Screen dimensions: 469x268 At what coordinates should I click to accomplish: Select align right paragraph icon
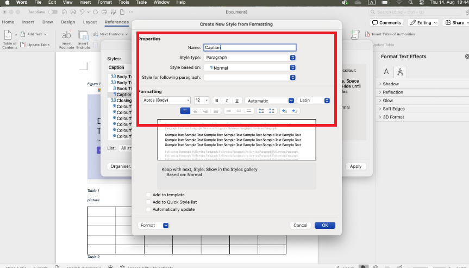pos(205,111)
